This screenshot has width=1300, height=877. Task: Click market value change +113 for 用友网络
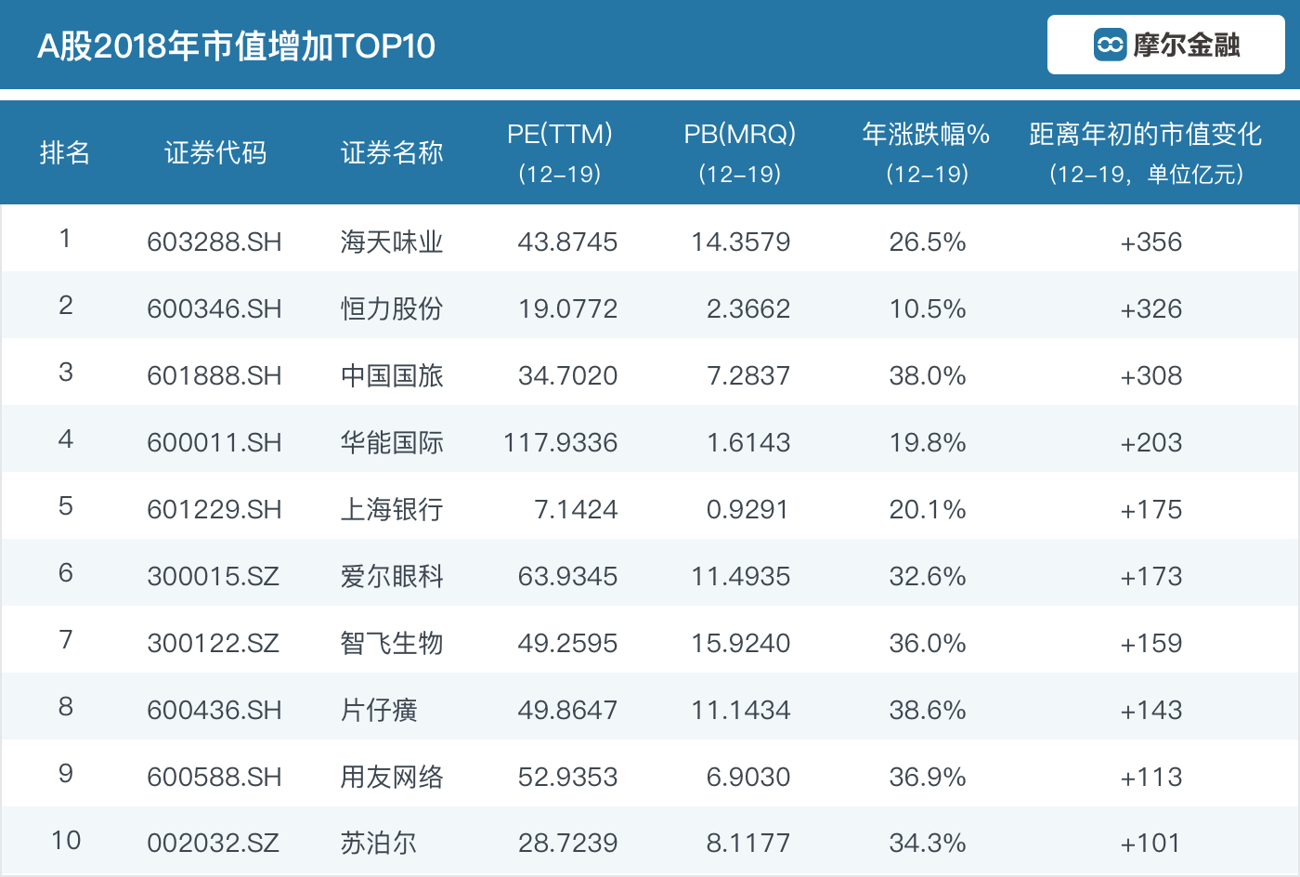(x=1150, y=777)
